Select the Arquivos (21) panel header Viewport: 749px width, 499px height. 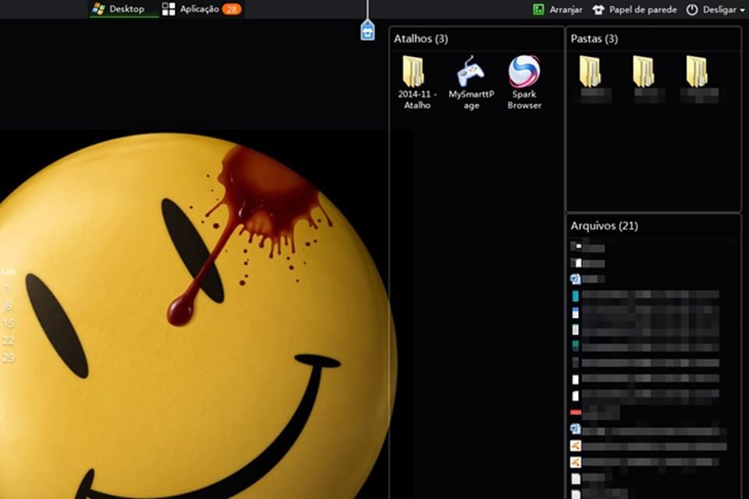click(x=604, y=226)
